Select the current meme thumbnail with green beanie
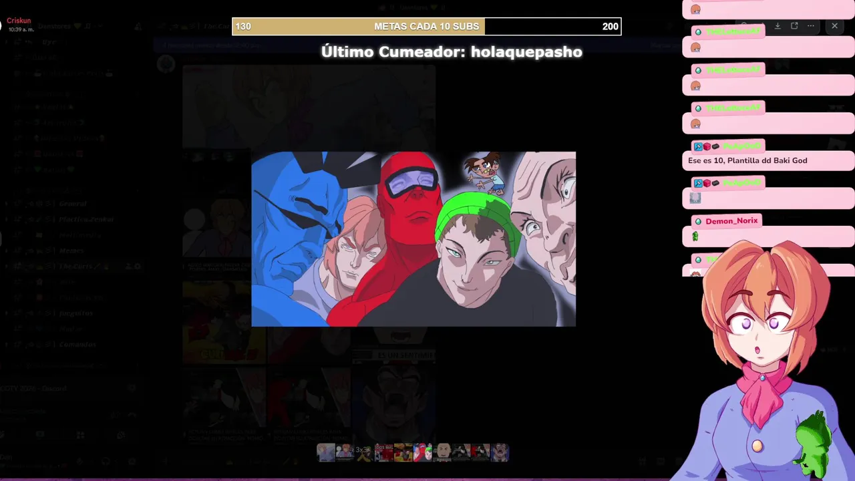This screenshot has height=481, width=855. pyautogui.click(x=423, y=452)
